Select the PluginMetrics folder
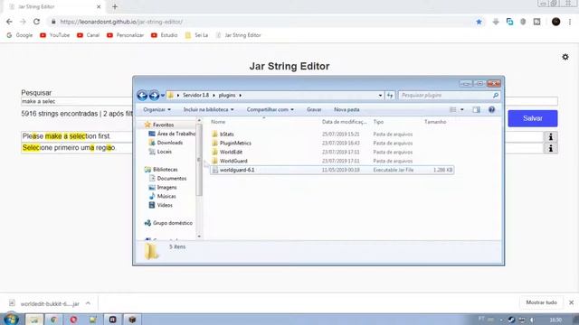The width and height of the screenshot is (579, 325). 235,143
